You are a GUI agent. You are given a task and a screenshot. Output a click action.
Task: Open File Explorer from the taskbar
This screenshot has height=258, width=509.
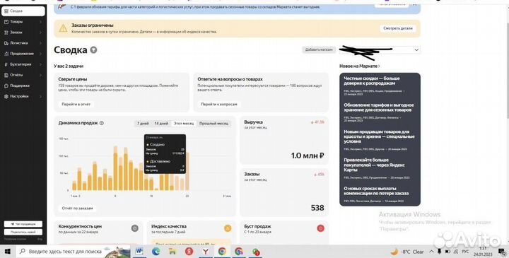pyautogui.click(x=172, y=251)
